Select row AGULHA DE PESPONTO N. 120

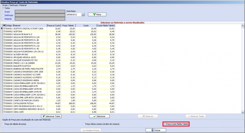coord(59,37)
